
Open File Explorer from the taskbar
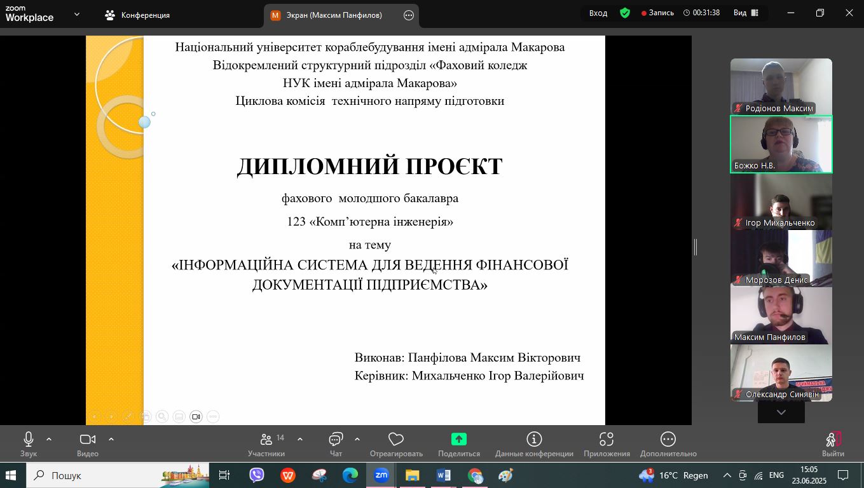(x=413, y=475)
